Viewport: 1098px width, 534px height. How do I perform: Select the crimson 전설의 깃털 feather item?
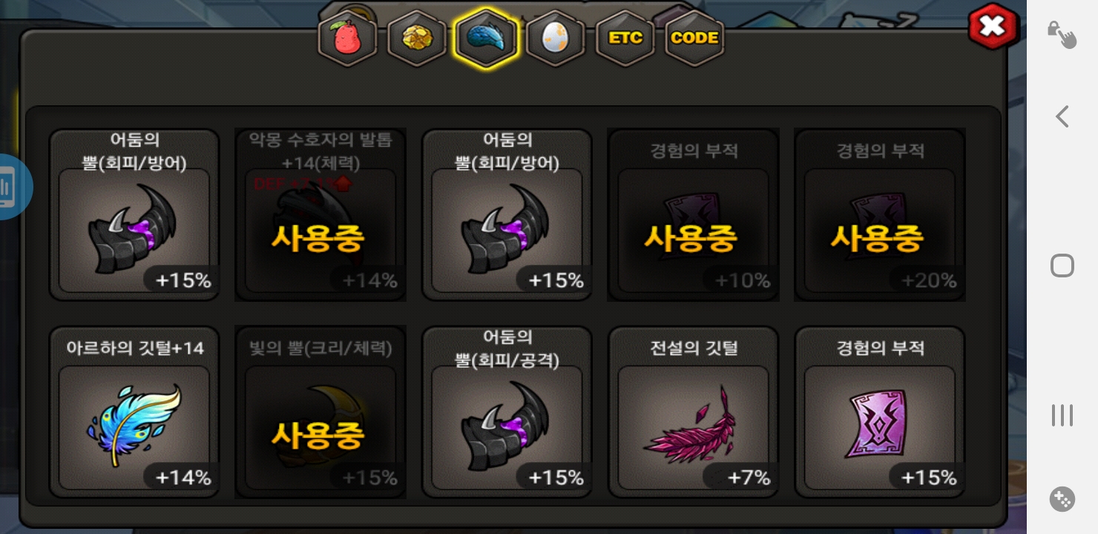(694, 412)
